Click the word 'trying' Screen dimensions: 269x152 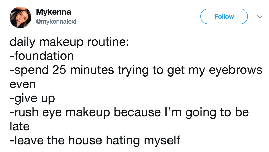pyautogui.click(x=133, y=71)
